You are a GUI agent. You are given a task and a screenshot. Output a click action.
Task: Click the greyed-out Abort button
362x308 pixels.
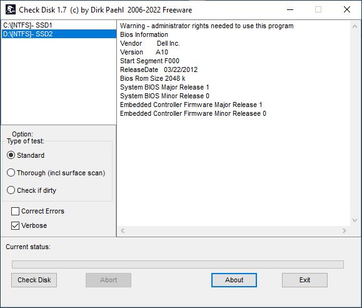pyautogui.click(x=109, y=280)
